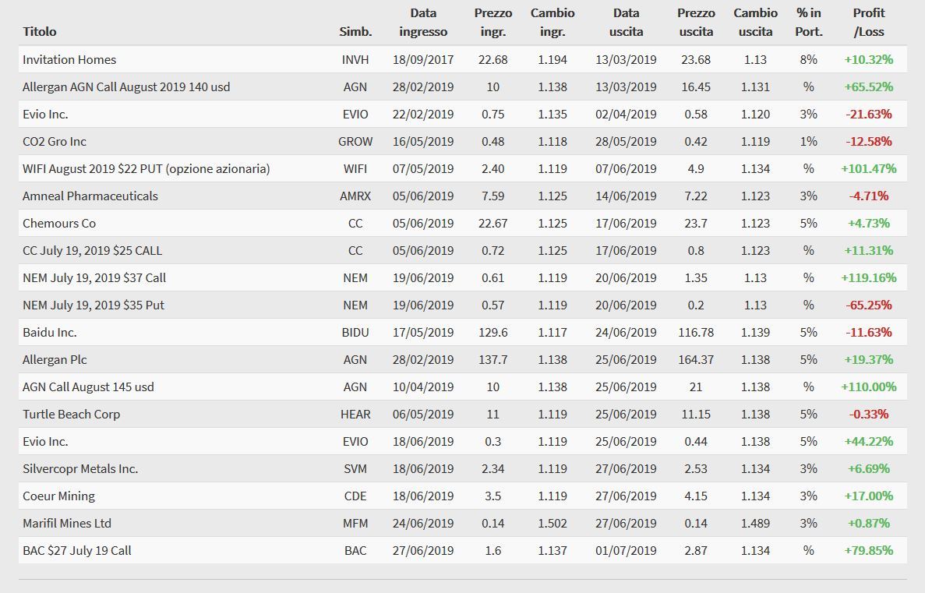
Task: Click the HEAR symbol cell
Action: 355,415
